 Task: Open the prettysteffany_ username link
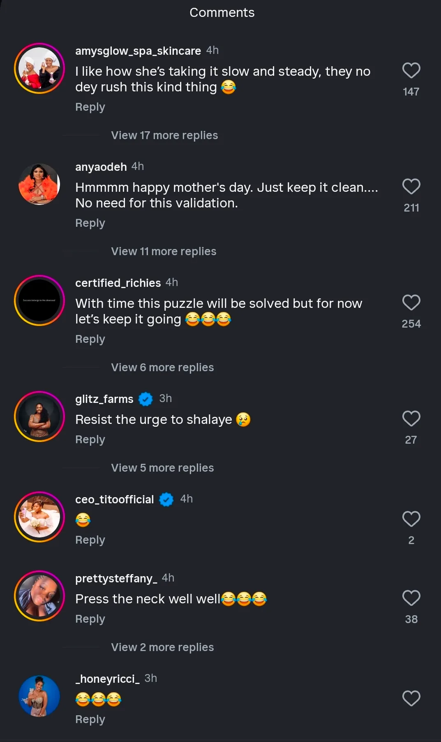coord(116,578)
